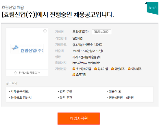Screen dimensions: 159x127
Task: Click the 입사지원 apply button
Action: click(79, 119)
